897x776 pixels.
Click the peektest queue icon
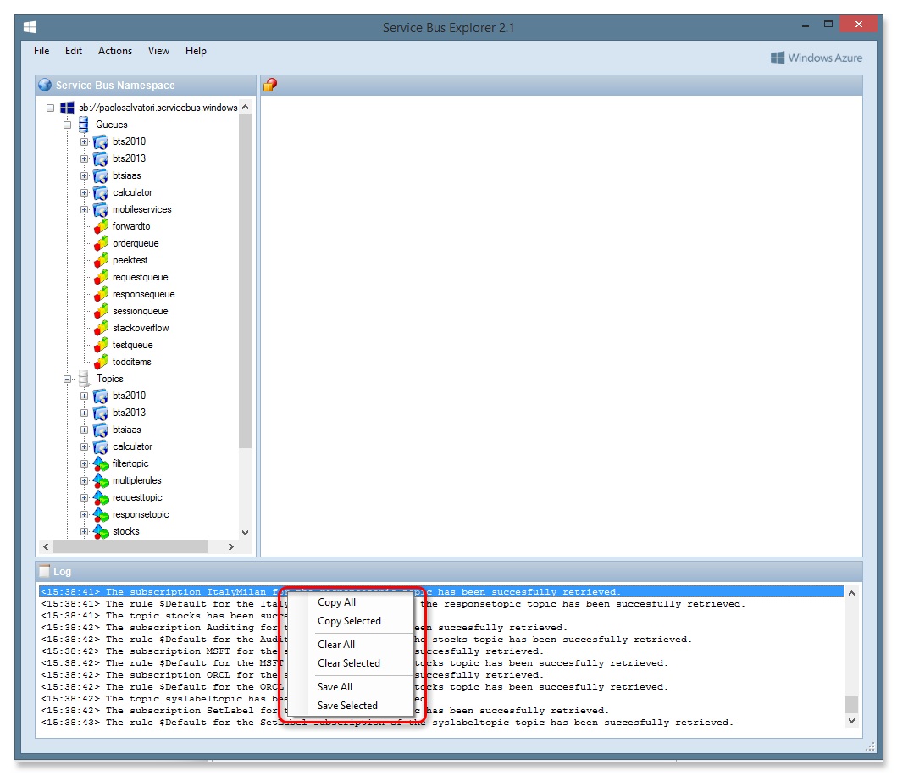tap(101, 260)
